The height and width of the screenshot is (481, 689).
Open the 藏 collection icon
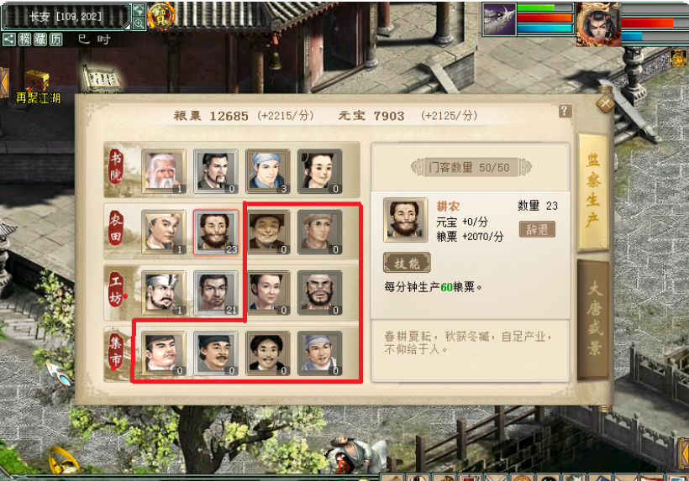pyautogui.click(x=40, y=39)
